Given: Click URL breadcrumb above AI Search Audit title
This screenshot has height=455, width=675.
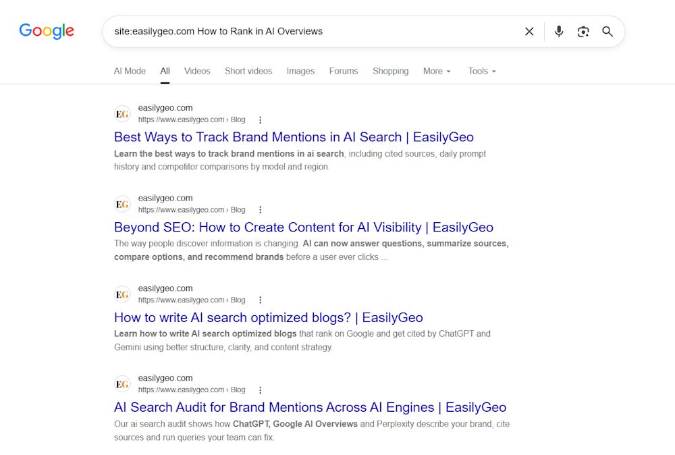Looking at the screenshot, I should [192, 390].
